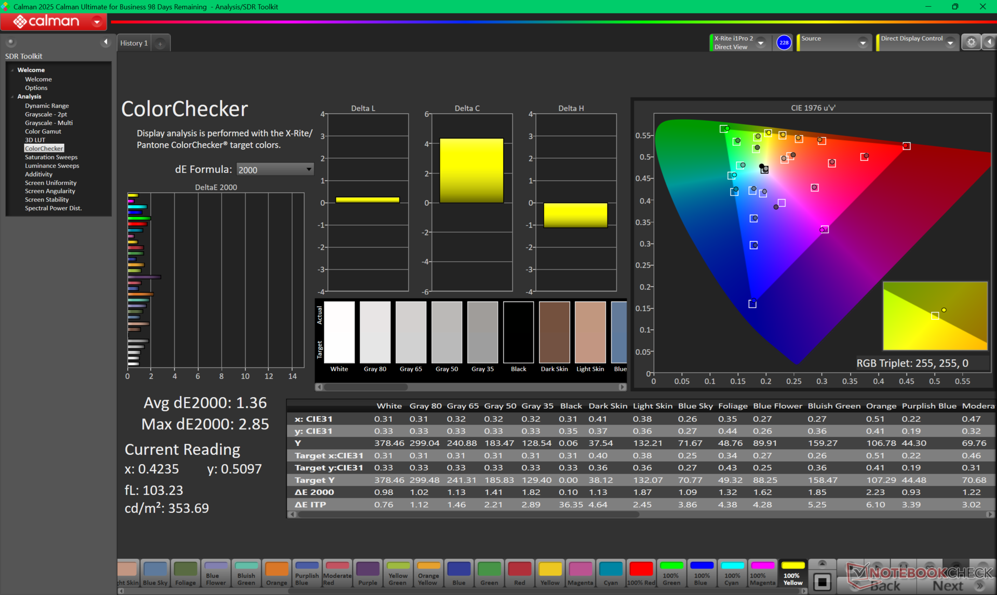This screenshot has width=997, height=595.
Task: Switch to the History 1 tab
Action: coord(134,43)
